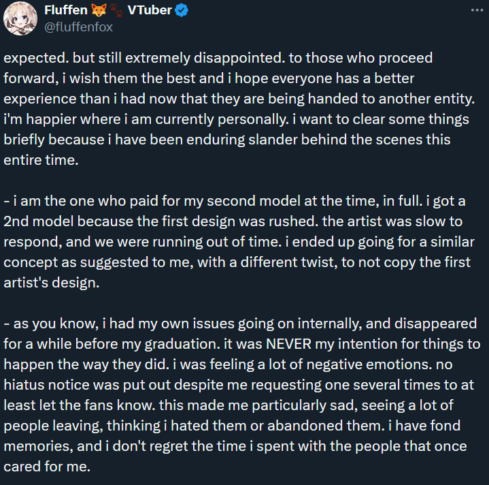Click the fox emoji in display name
489x485 pixels.
(99, 10)
